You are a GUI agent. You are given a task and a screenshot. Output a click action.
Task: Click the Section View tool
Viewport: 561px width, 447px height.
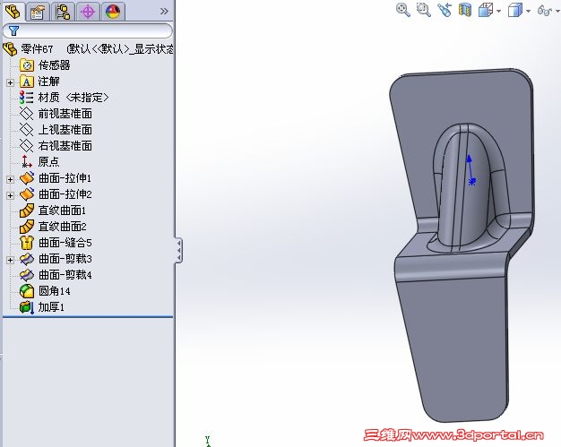pos(465,10)
